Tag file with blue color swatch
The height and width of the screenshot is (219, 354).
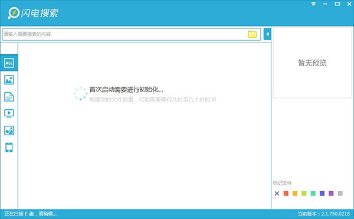point(322,194)
